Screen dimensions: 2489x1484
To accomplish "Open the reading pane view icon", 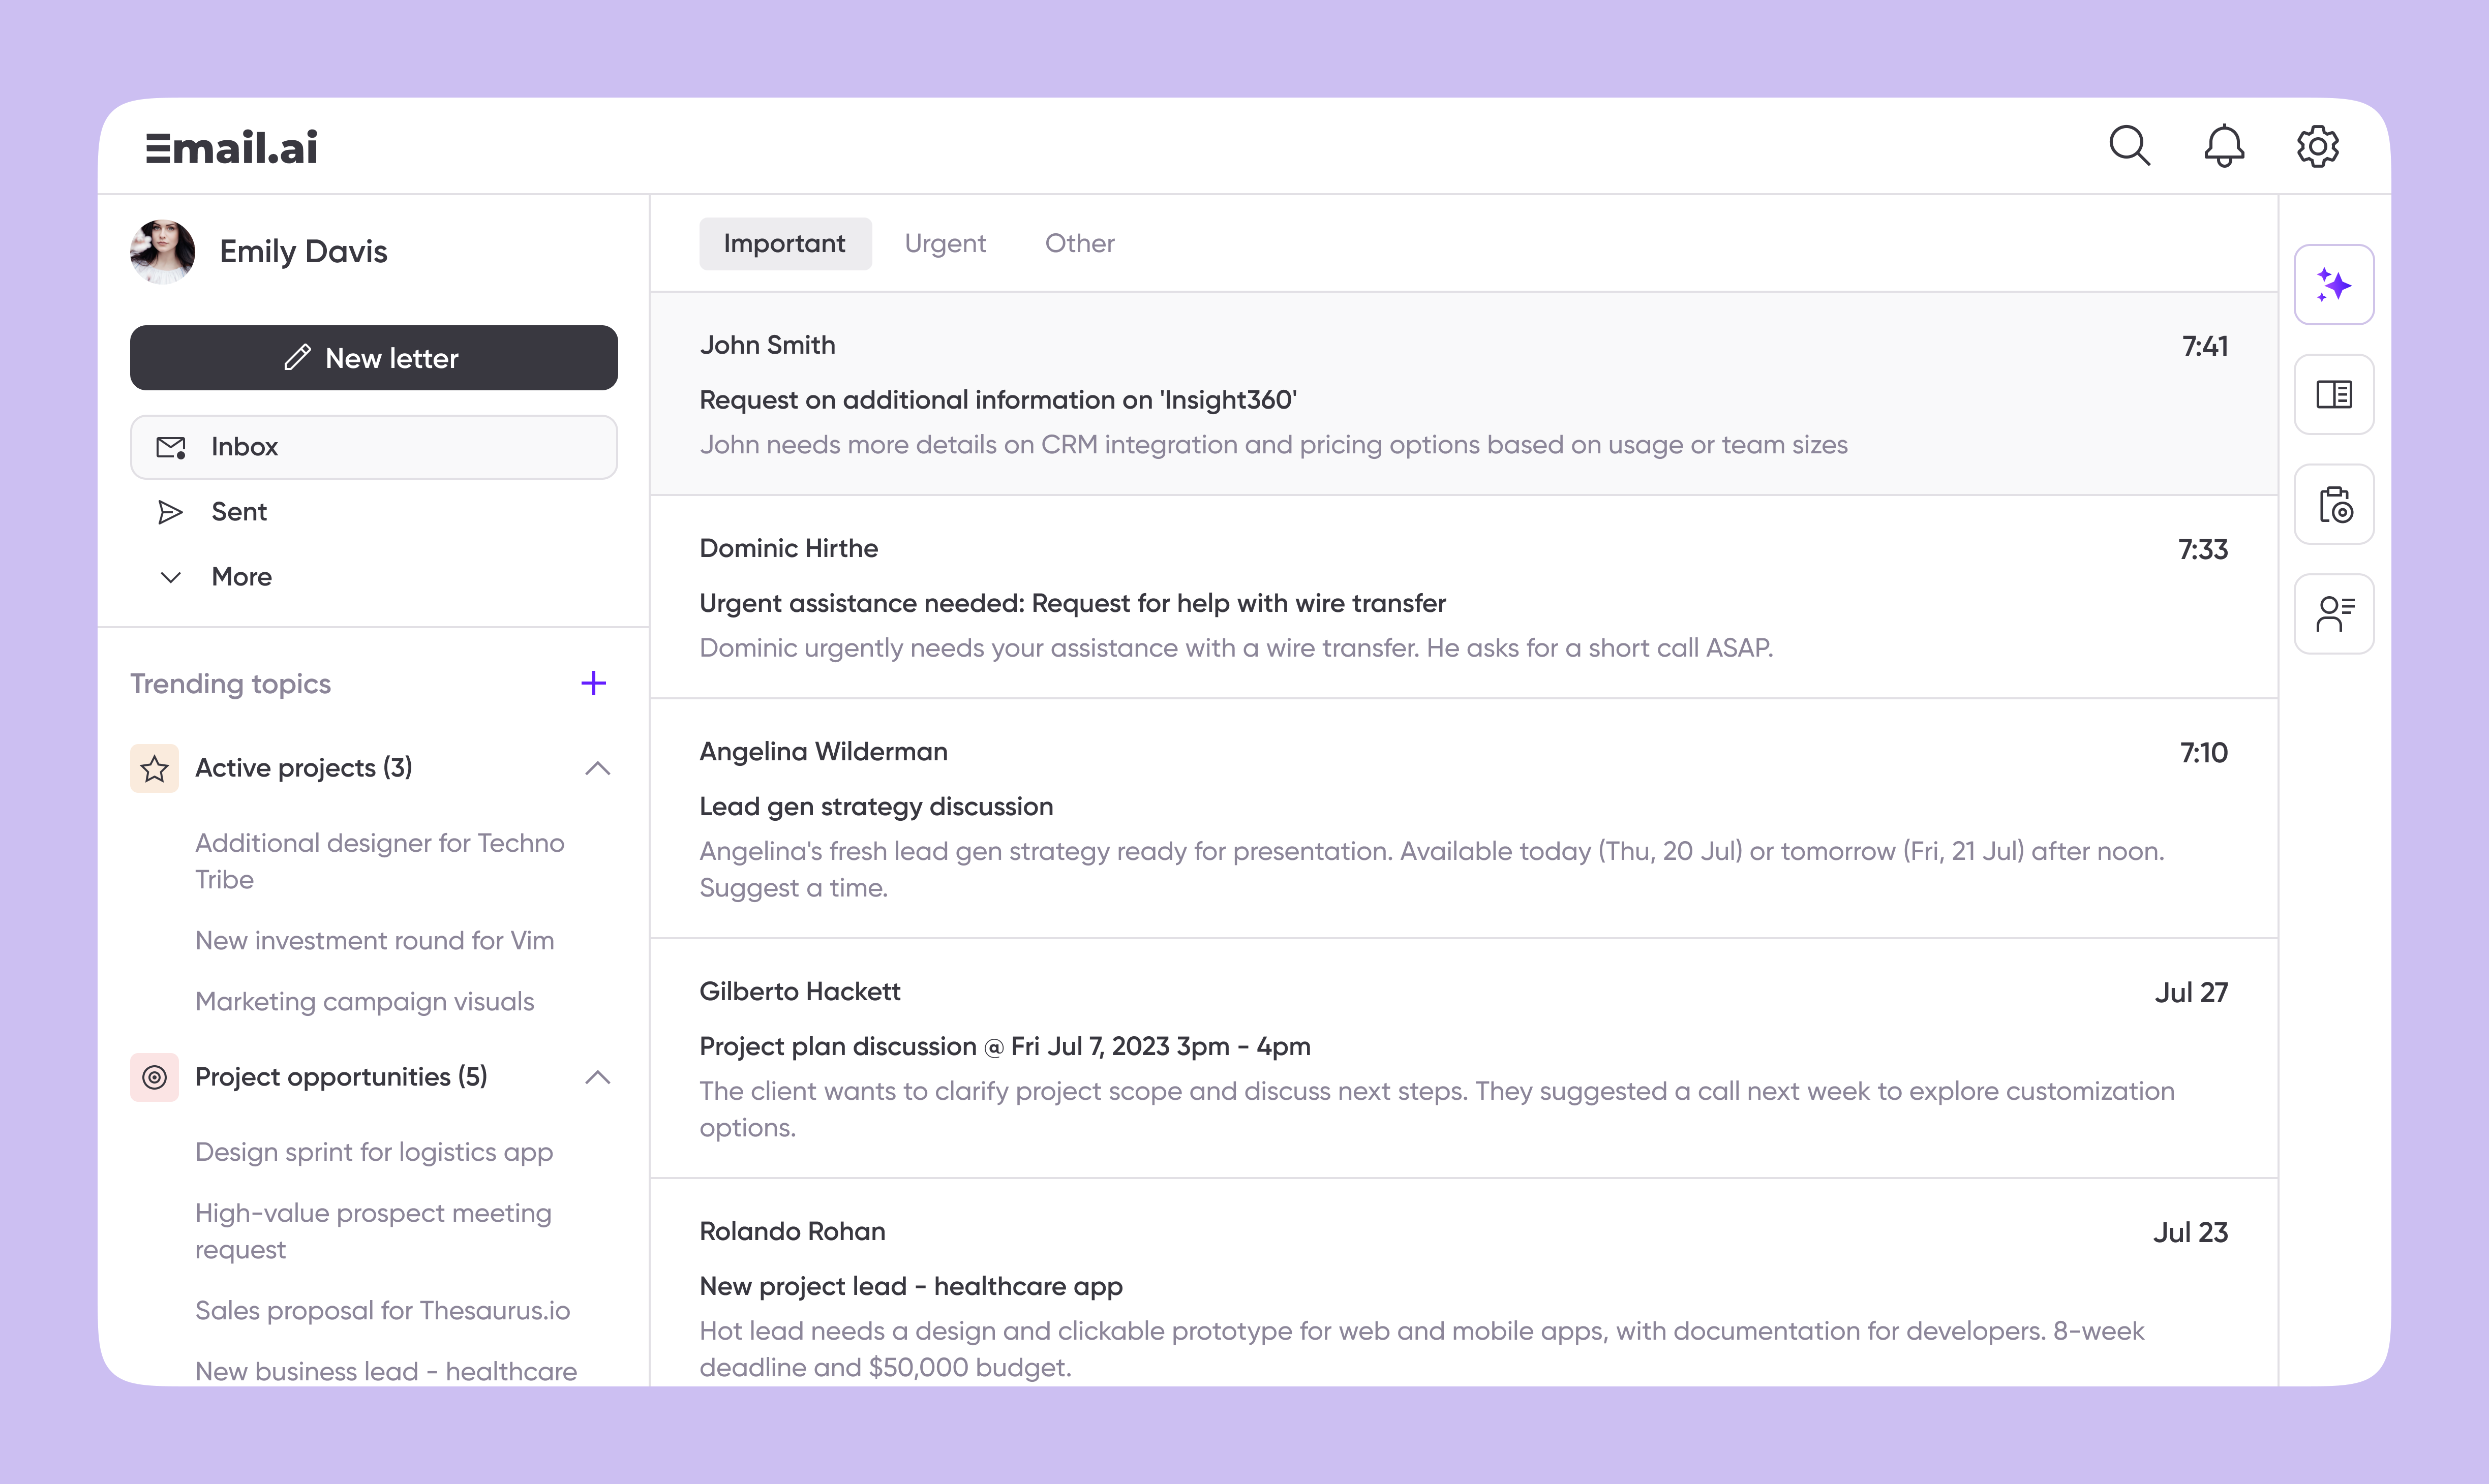I will (2334, 394).
